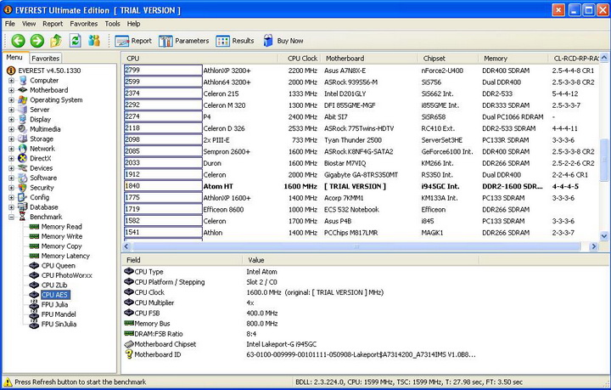Open the Help menu
The width and height of the screenshot is (611, 390).
pyautogui.click(x=133, y=24)
